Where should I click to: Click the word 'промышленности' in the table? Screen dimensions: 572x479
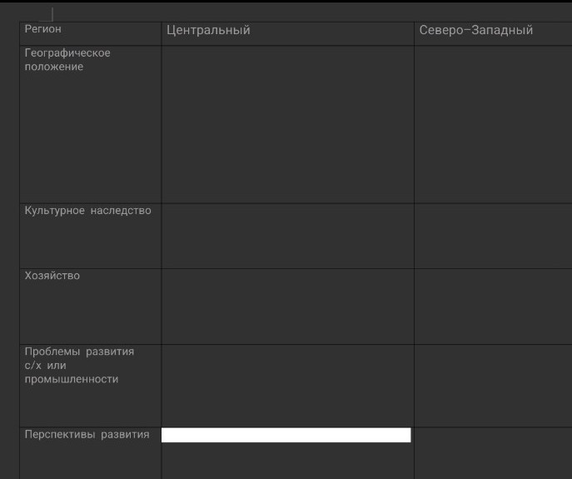[72, 380]
